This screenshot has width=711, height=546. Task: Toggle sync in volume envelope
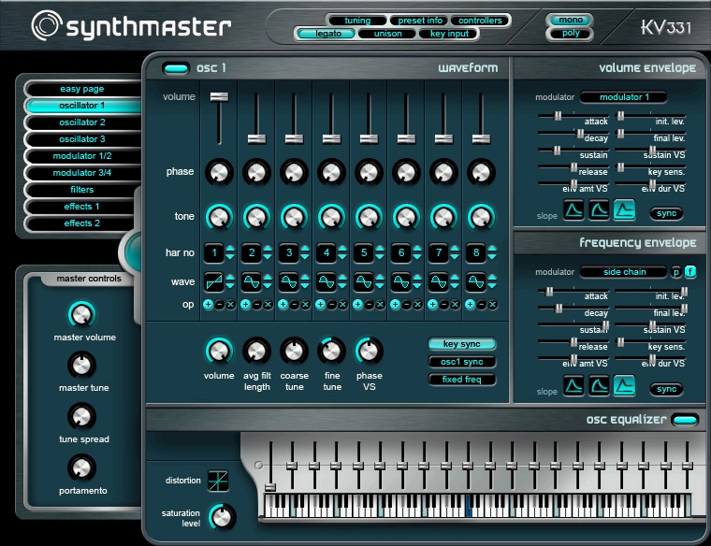(666, 213)
